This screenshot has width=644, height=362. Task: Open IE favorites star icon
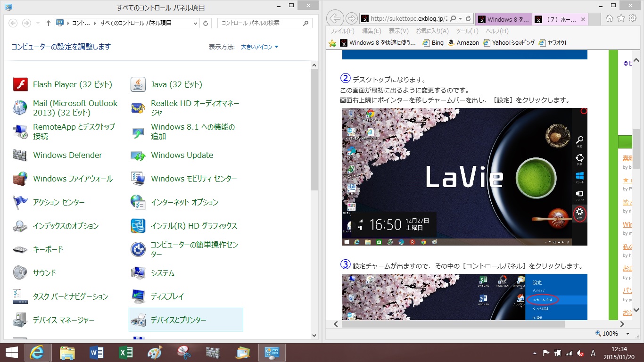pos(621,18)
